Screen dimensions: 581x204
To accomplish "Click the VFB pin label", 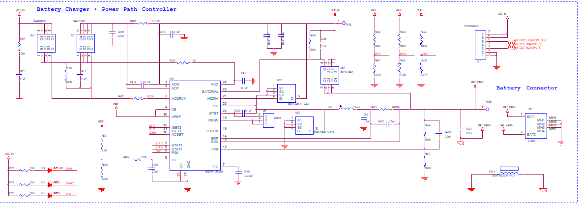I will (215, 149).
